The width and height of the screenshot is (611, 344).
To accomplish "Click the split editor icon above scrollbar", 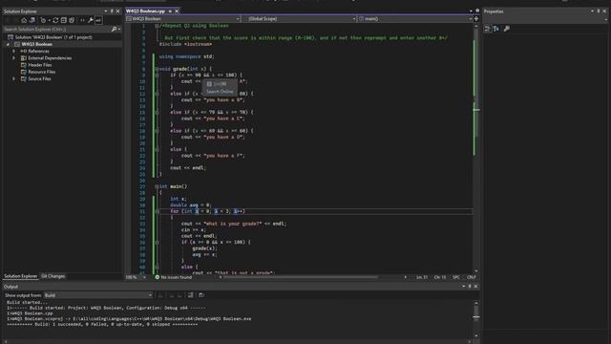I will coord(476,19).
